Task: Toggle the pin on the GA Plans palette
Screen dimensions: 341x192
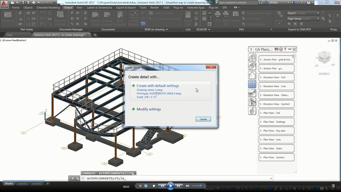Action: click(x=285, y=49)
